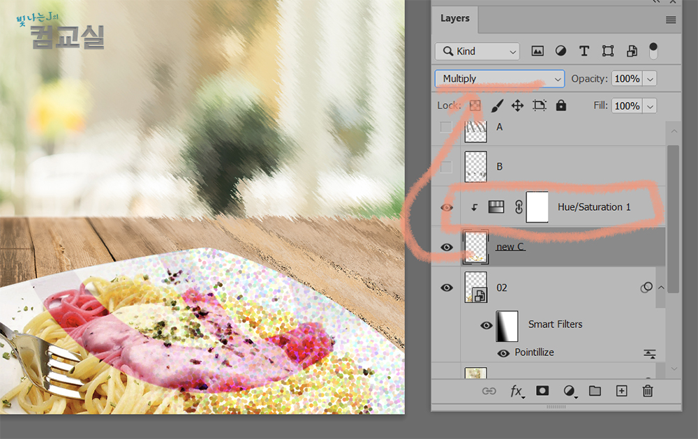Click the Fill value field
This screenshot has width=698, height=439.
(627, 106)
